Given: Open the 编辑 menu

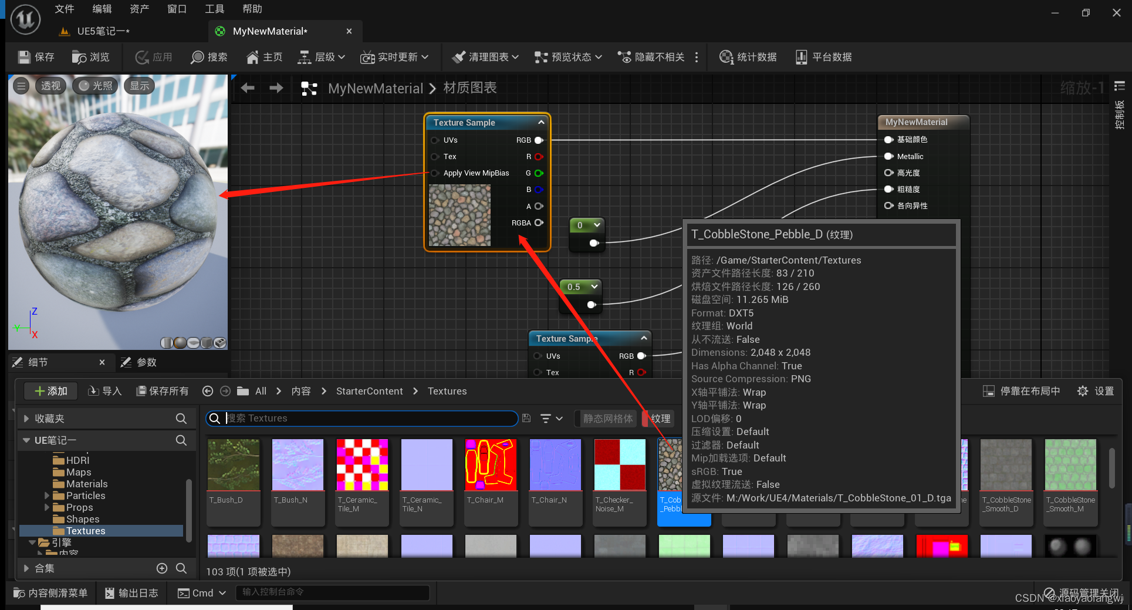Looking at the screenshot, I should [x=102, y=9].
